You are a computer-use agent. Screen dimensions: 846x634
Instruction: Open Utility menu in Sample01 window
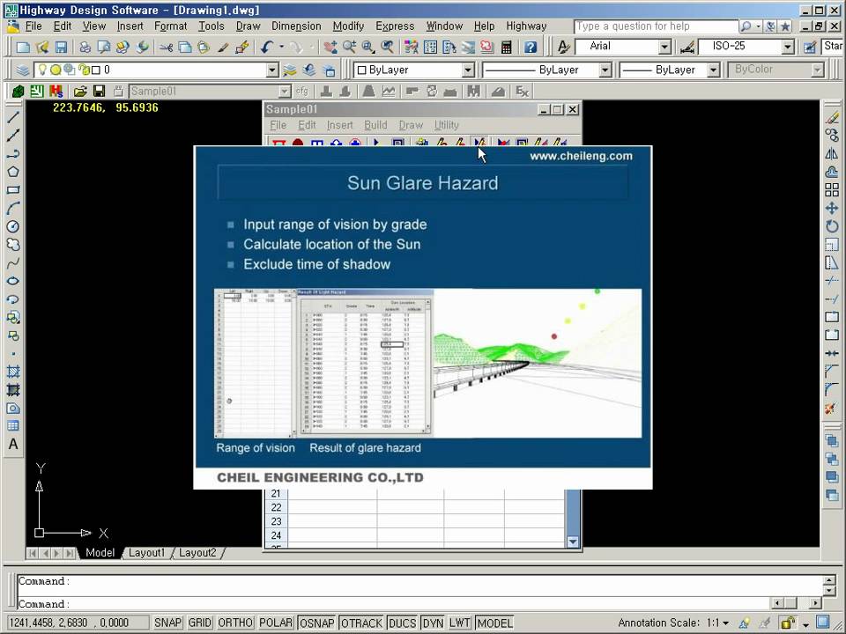[x=446, y=125]
